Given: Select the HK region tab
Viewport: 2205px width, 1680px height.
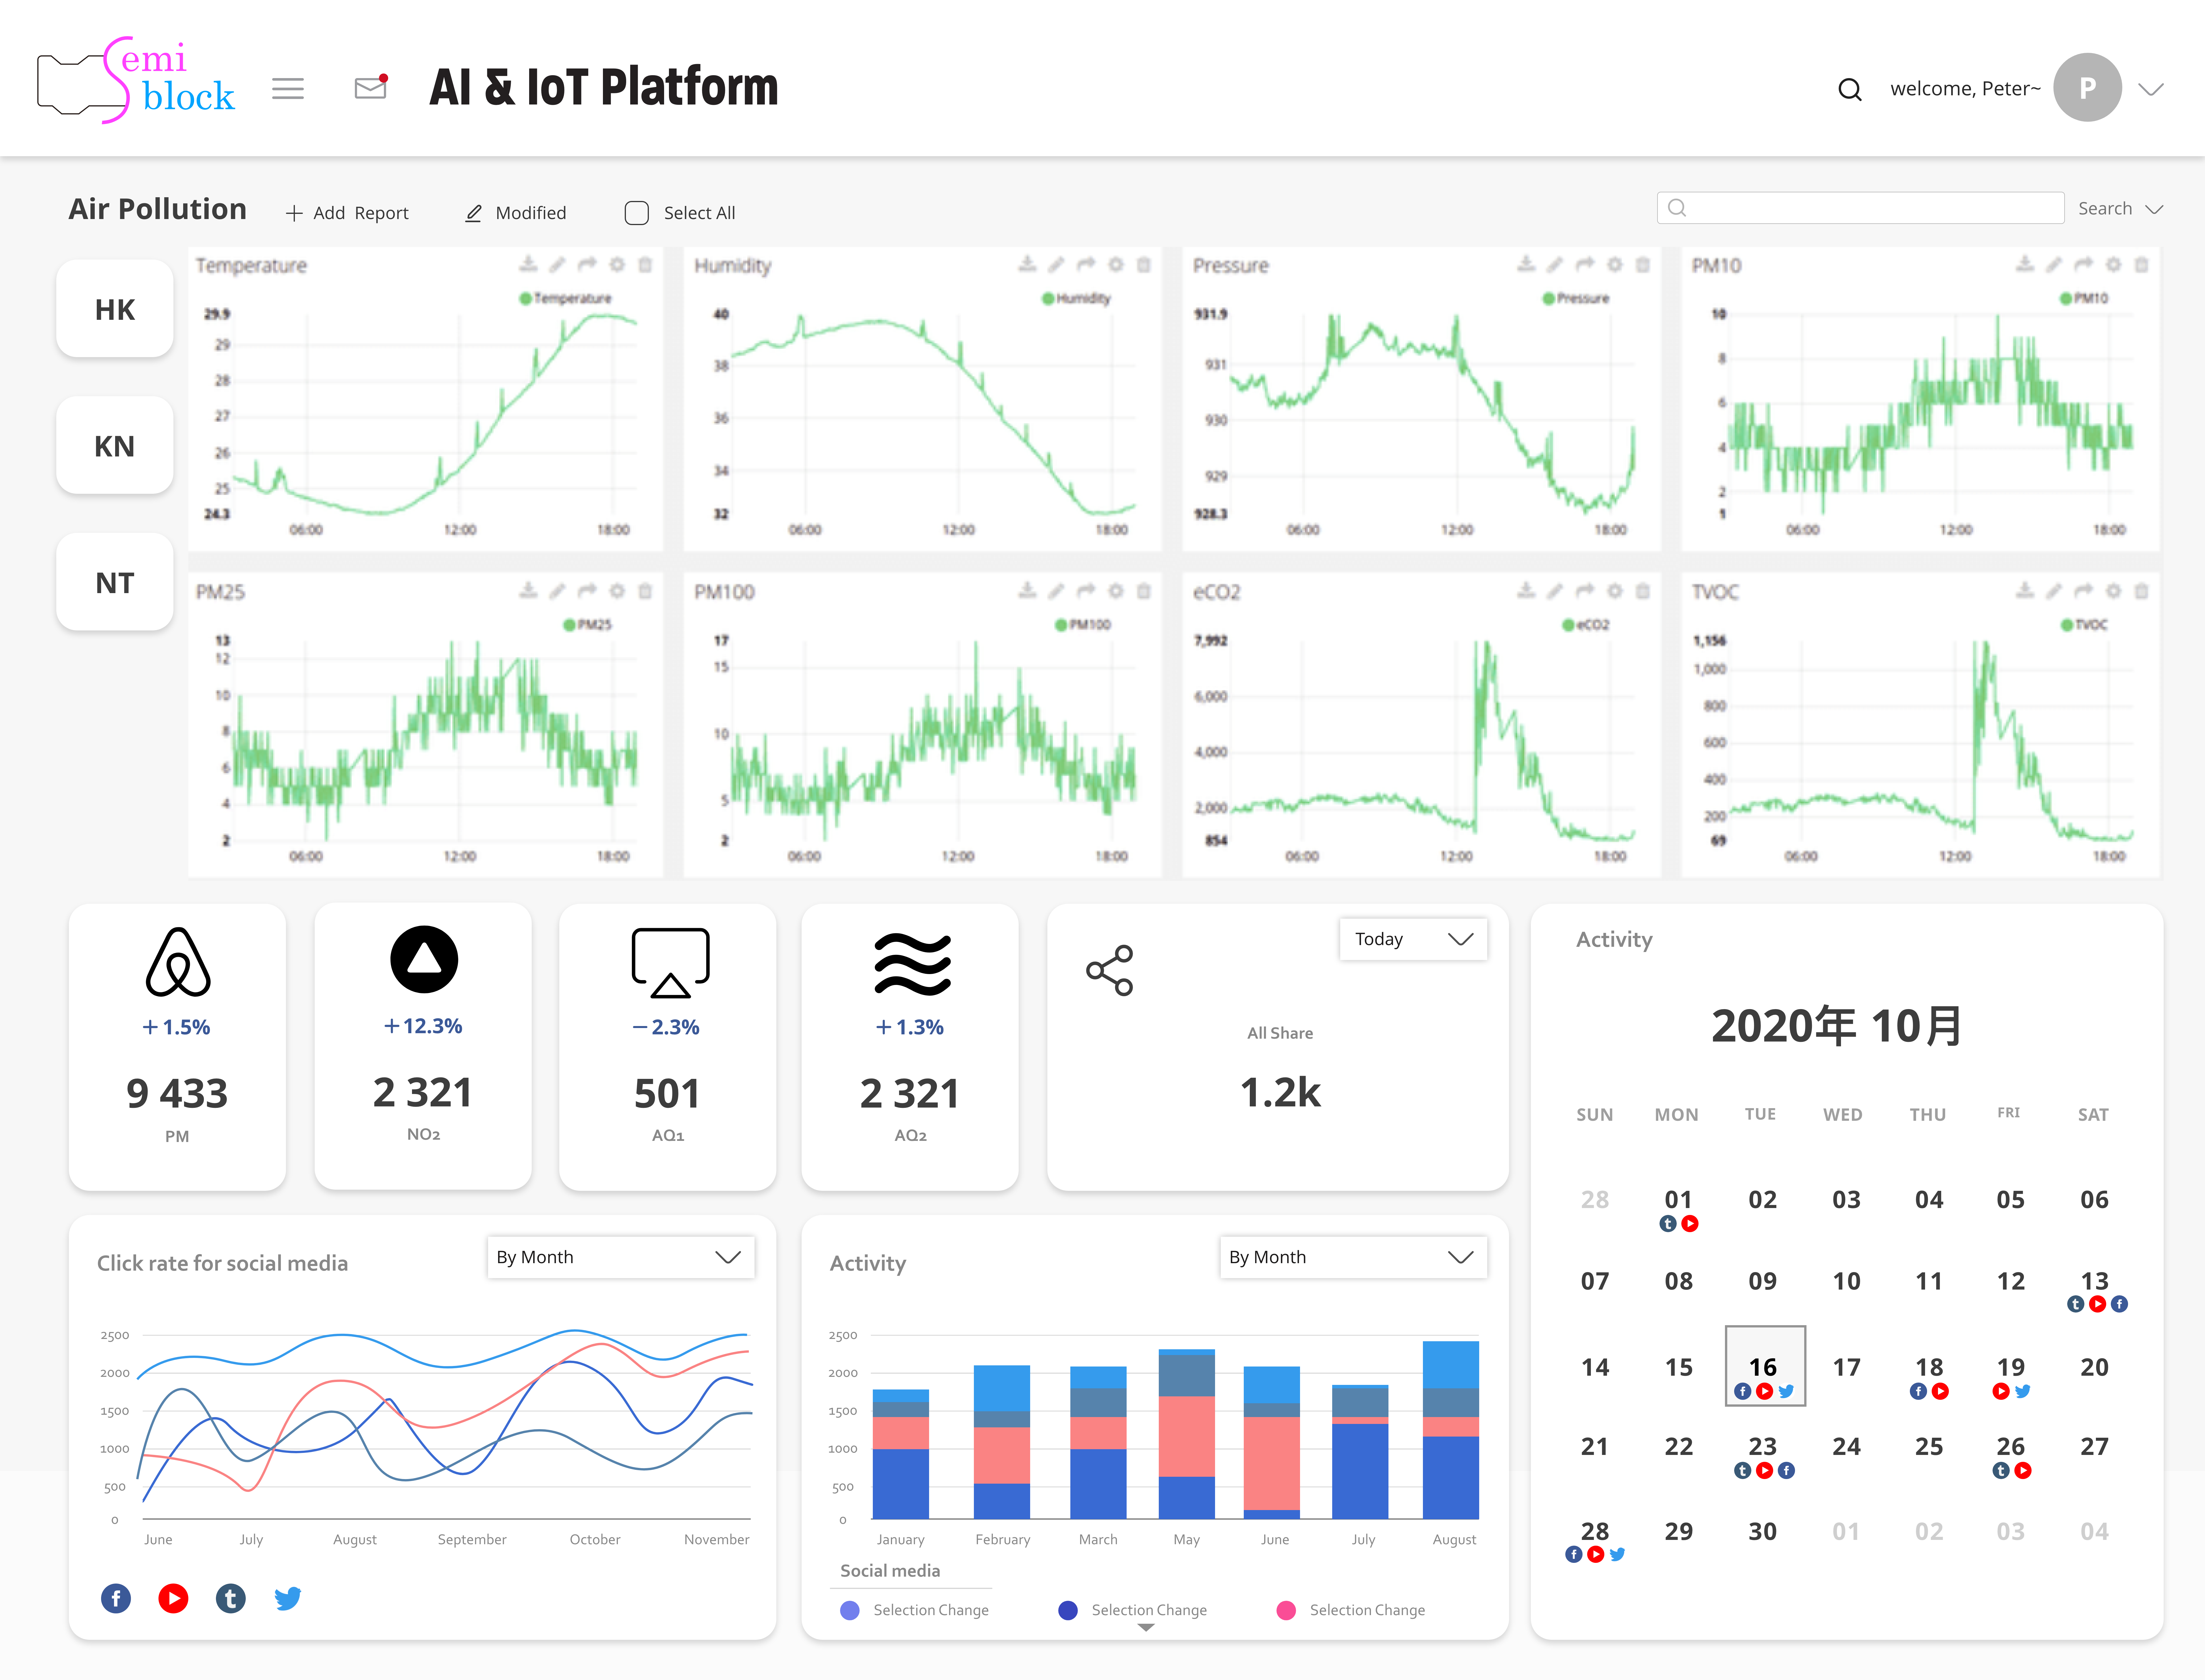Looking at the screenshot, I should pos(115,309).
